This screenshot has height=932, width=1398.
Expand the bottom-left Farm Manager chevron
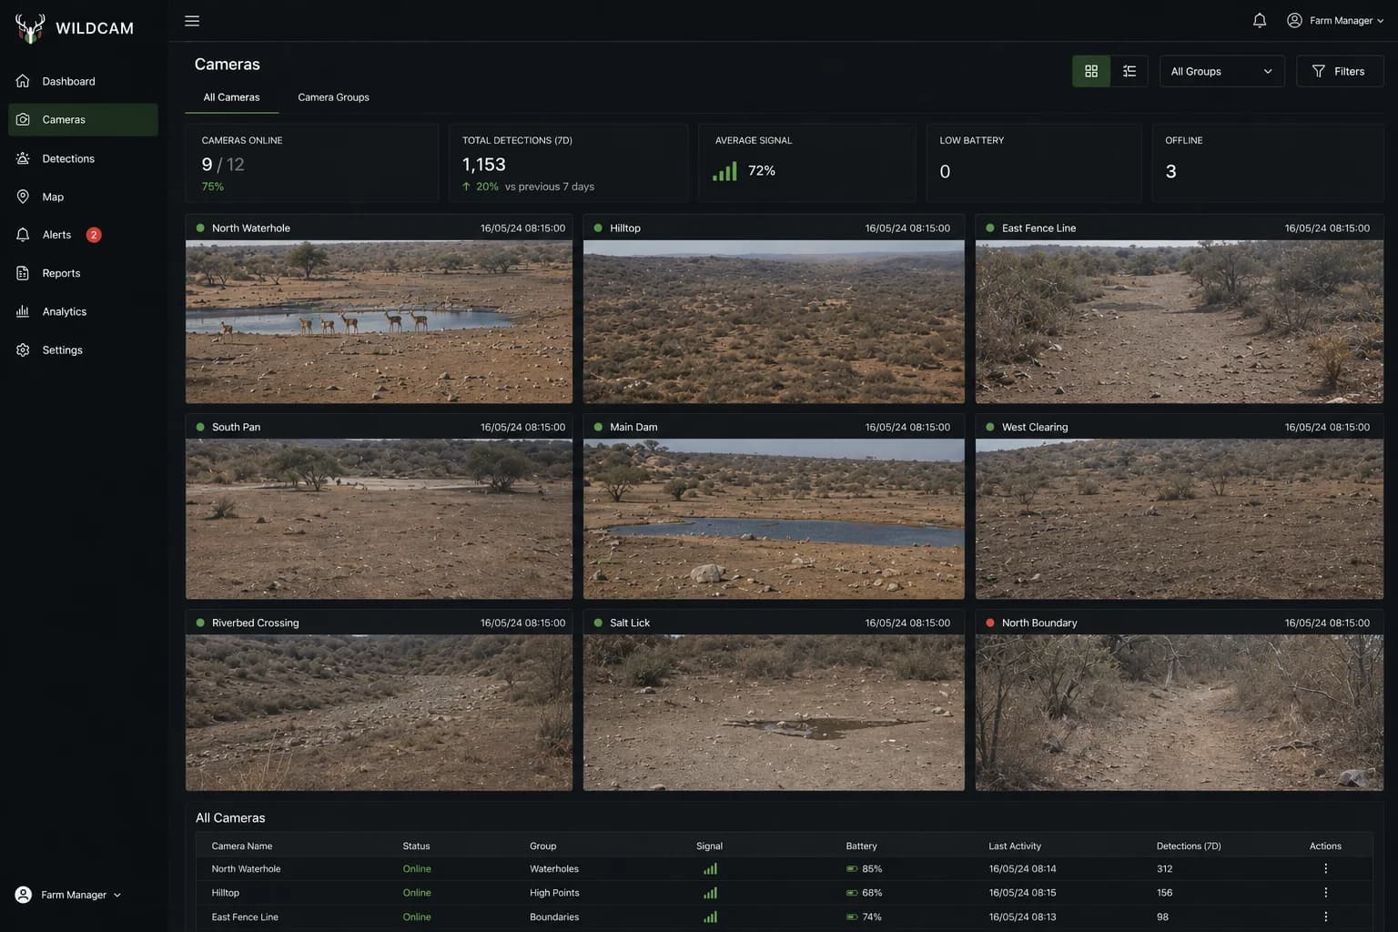point(117,895)
